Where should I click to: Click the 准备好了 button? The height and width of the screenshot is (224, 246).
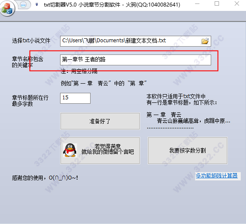coord(100,121)
